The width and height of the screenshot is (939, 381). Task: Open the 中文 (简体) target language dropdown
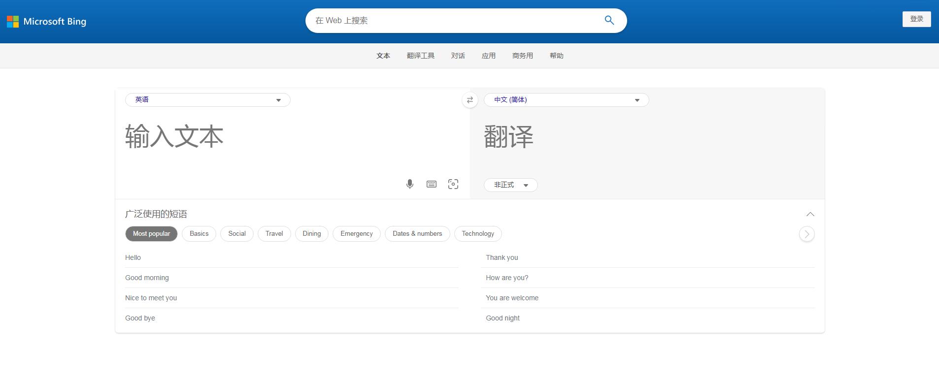[x=566, y=100]
